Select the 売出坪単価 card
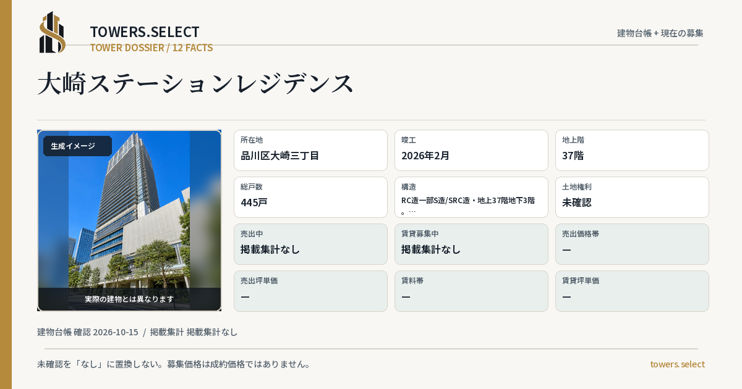 (x=310, y=291)
